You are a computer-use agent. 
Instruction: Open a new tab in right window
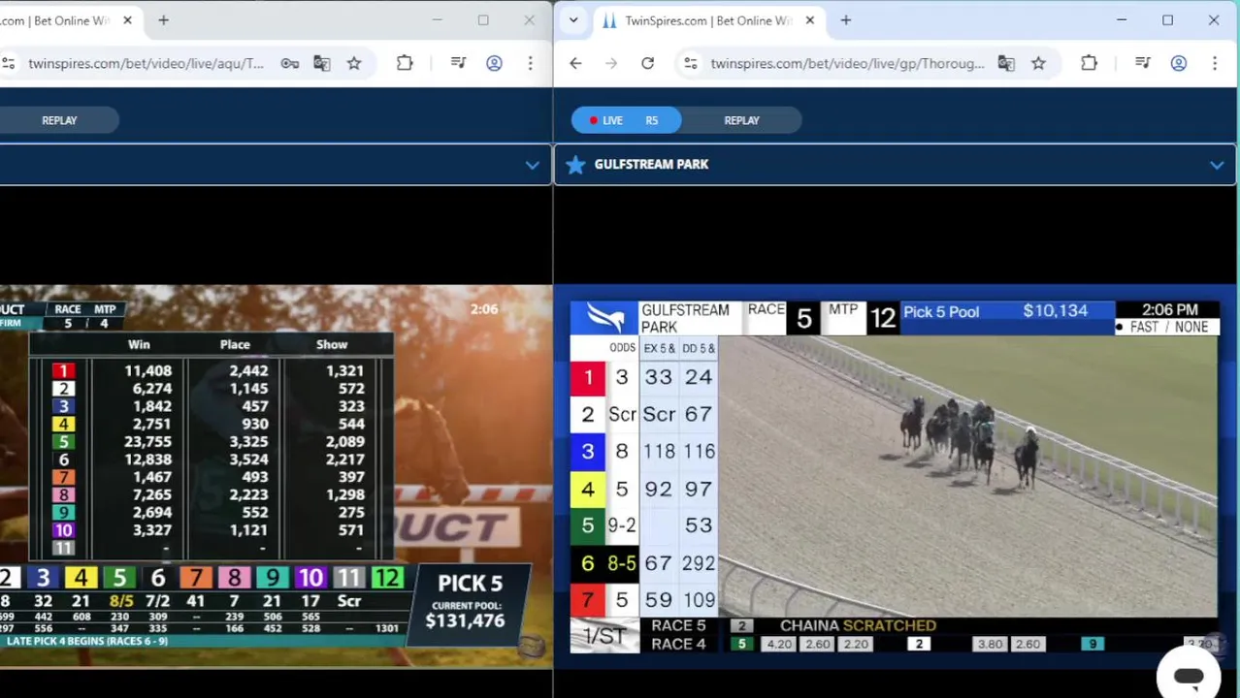[x=845, y=19]
